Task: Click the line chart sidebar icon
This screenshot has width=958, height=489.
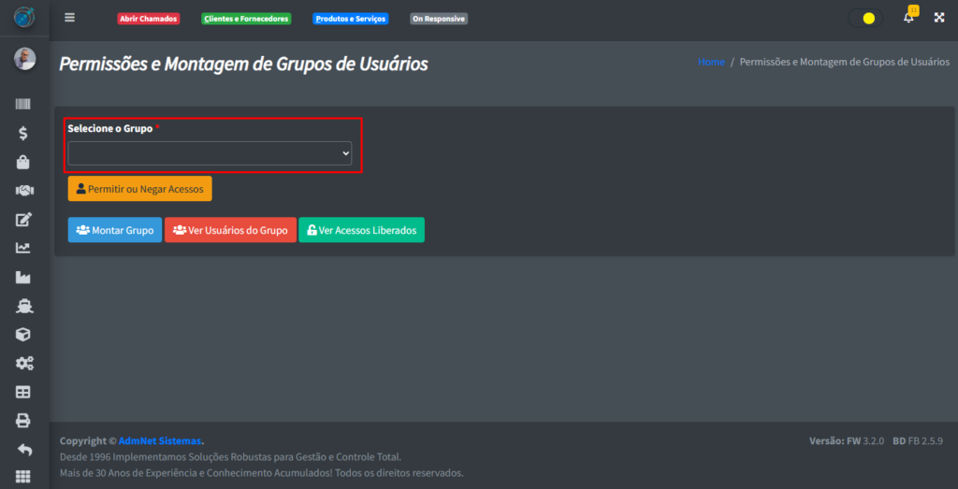Action: [x=23, y=249]
